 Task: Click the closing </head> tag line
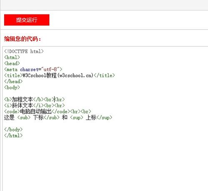[x=13, y=81]
